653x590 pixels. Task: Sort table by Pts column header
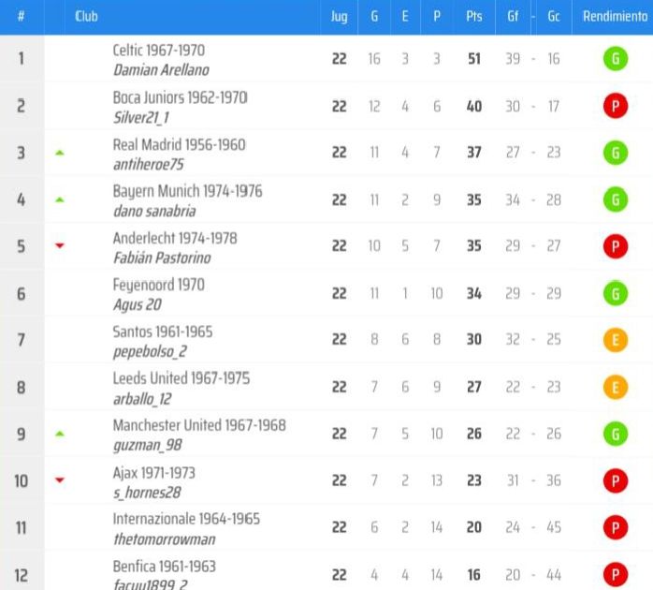tap(474, 16)
